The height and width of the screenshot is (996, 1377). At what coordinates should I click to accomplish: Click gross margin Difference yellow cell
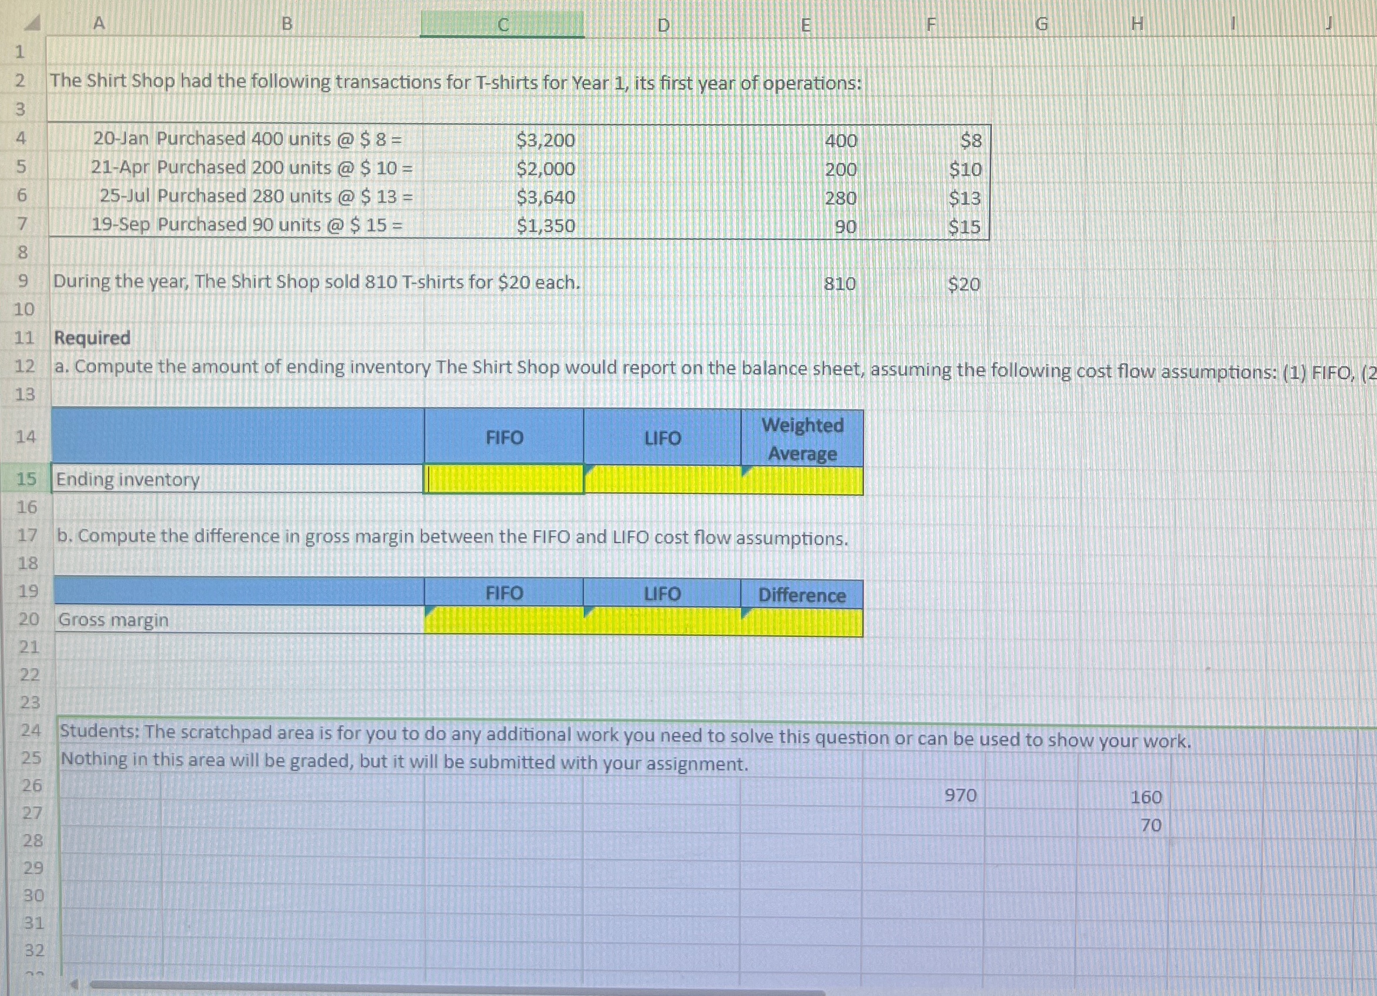[802, 623]
